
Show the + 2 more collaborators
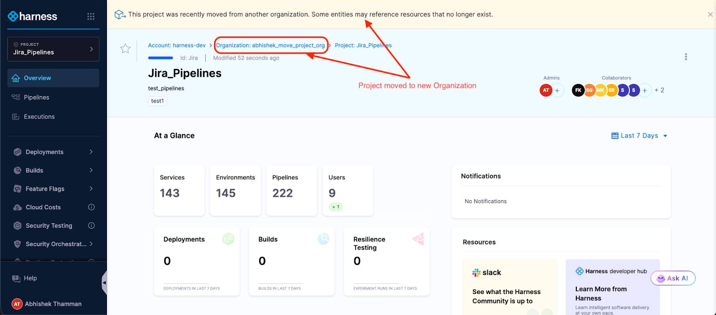click(659, 90)
